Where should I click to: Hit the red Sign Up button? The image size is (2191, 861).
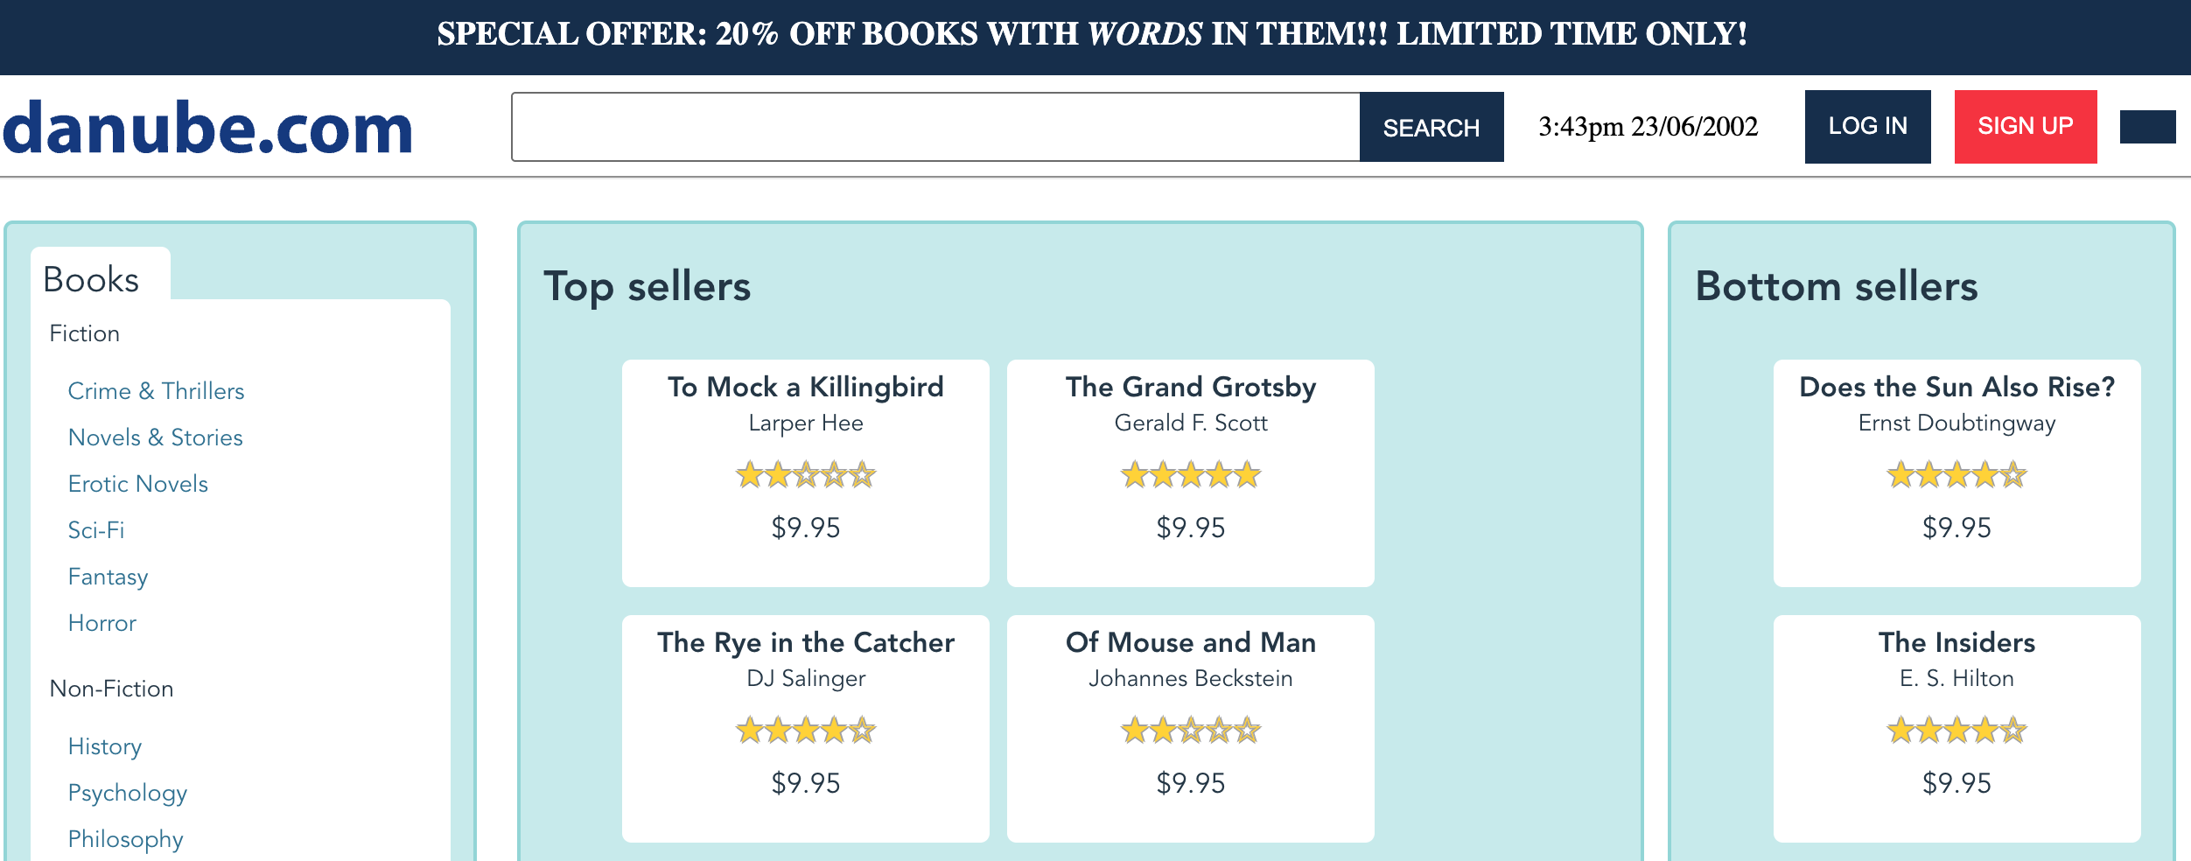tap(2025, 127)
